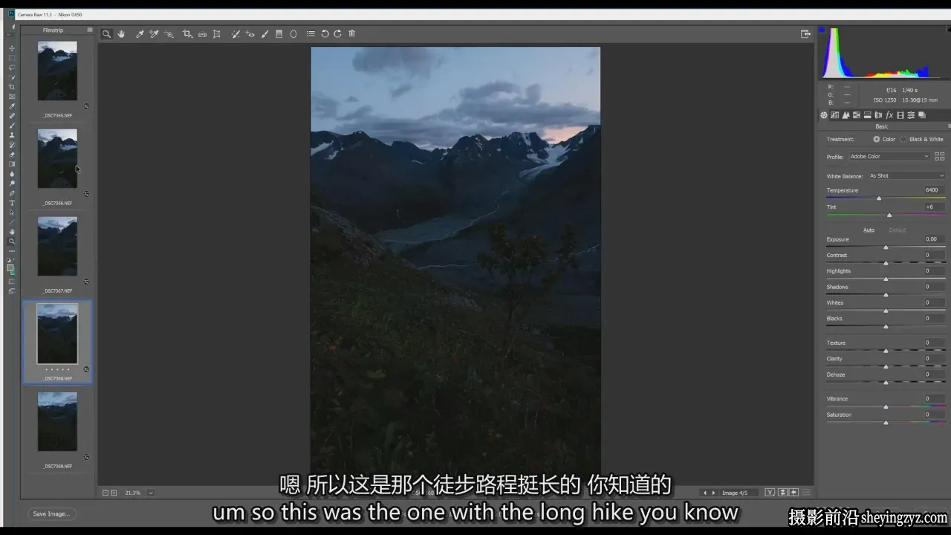Open the Basic panel flyout menu

tap(948, 126)
